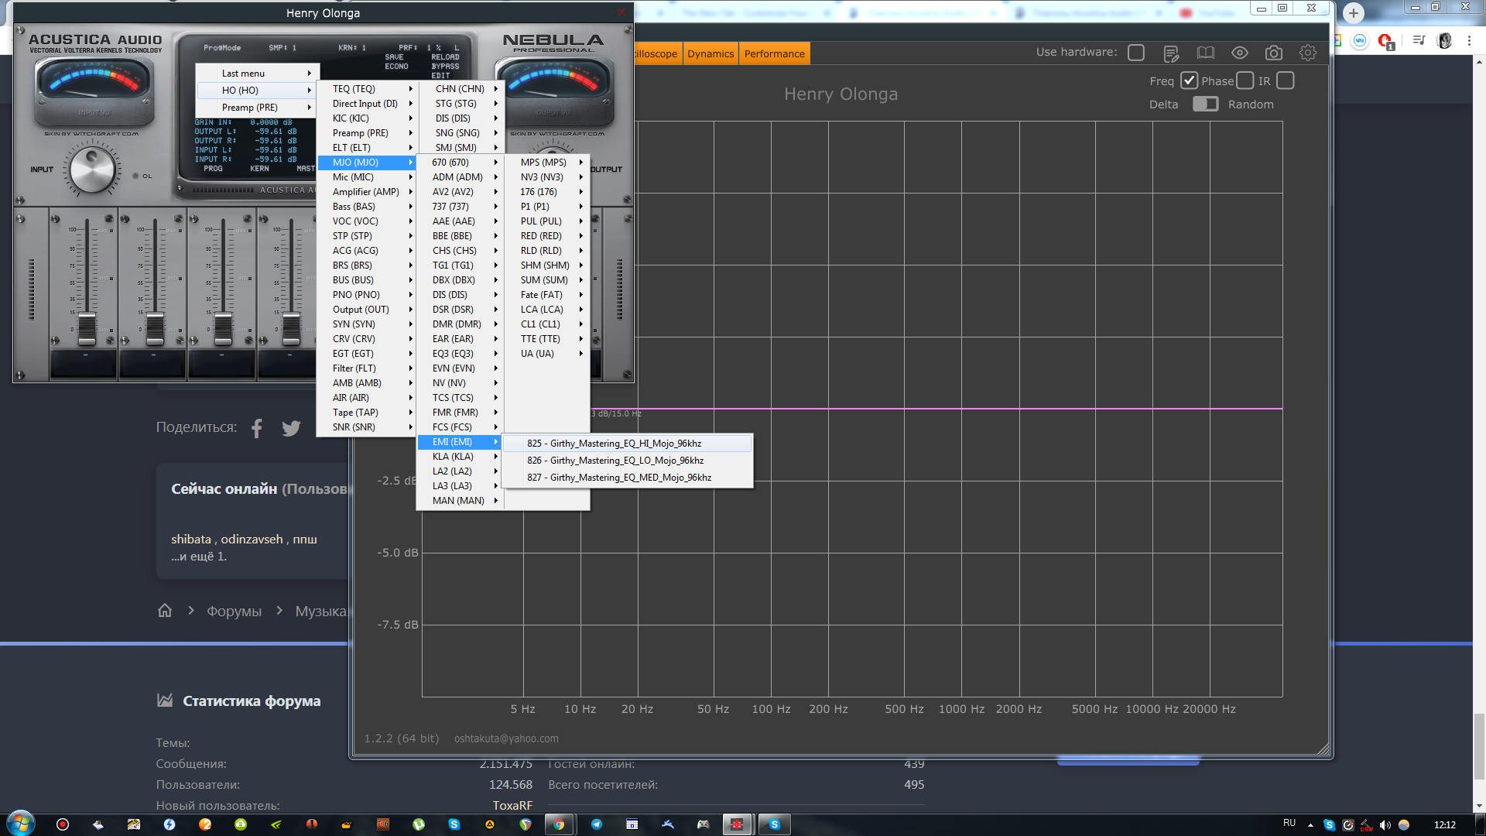Expand the UA (UA) submenu
The width and height of the screenshot is (1486, 836).
[546, 354]
